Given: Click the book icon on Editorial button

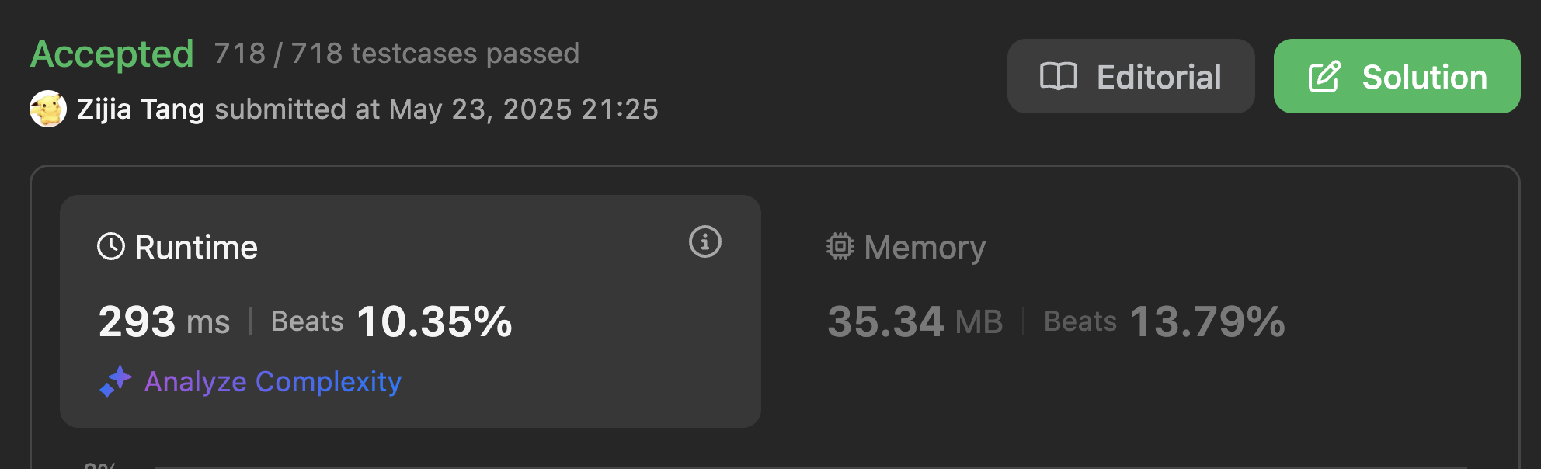Looking at the screenshot, I should point(1058,77).
